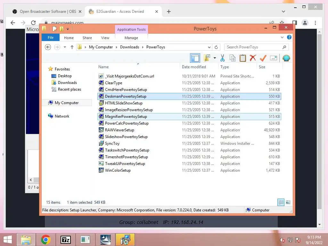Screen dimensions: 328x246
Task: Select the Application Tools contextual tab
Action: [x=131, y=29]
